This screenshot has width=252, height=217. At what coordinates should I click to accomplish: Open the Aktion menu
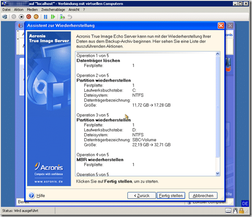[x=18, y=9]
